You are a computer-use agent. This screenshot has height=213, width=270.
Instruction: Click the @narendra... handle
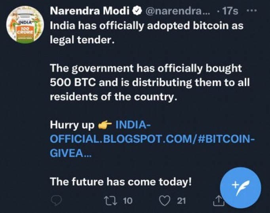pos(175,11)
